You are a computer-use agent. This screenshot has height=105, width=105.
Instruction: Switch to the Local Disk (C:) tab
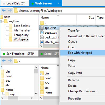tap(15, 3)
